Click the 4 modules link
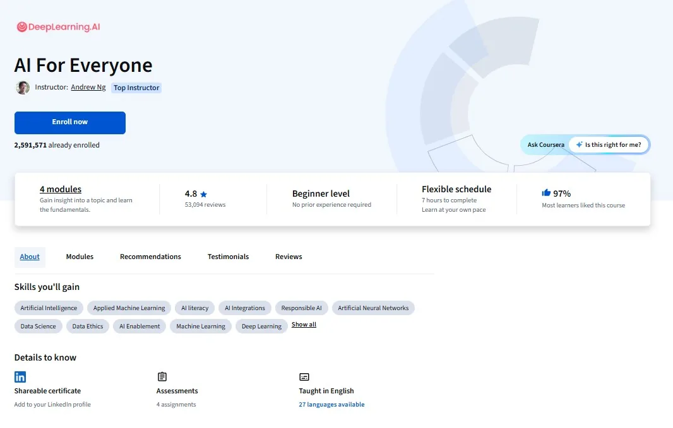673x428 pixels. click(x=61, y=189)
